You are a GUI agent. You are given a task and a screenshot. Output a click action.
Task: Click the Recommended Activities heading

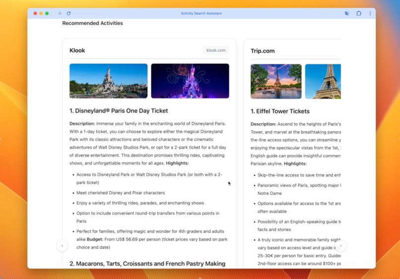[x=93, y=23]
